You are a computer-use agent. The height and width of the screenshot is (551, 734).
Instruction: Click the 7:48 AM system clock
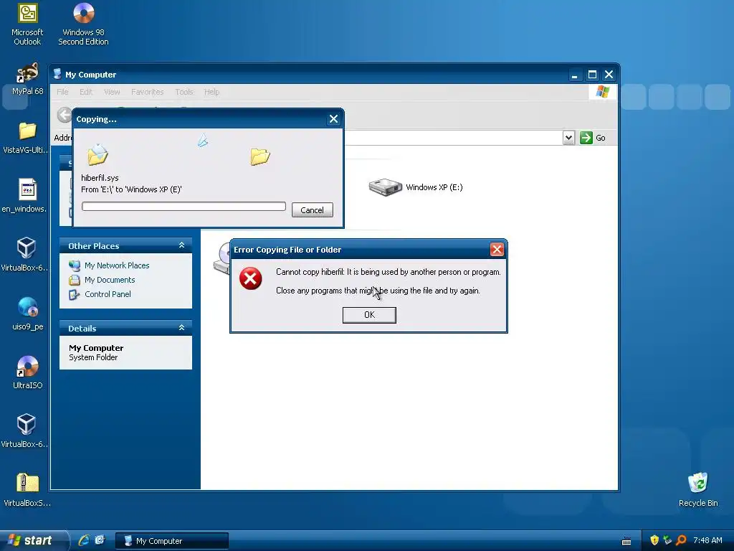point(707,540)
